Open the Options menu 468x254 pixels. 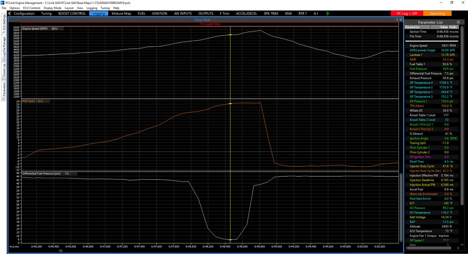pos(14,8)
